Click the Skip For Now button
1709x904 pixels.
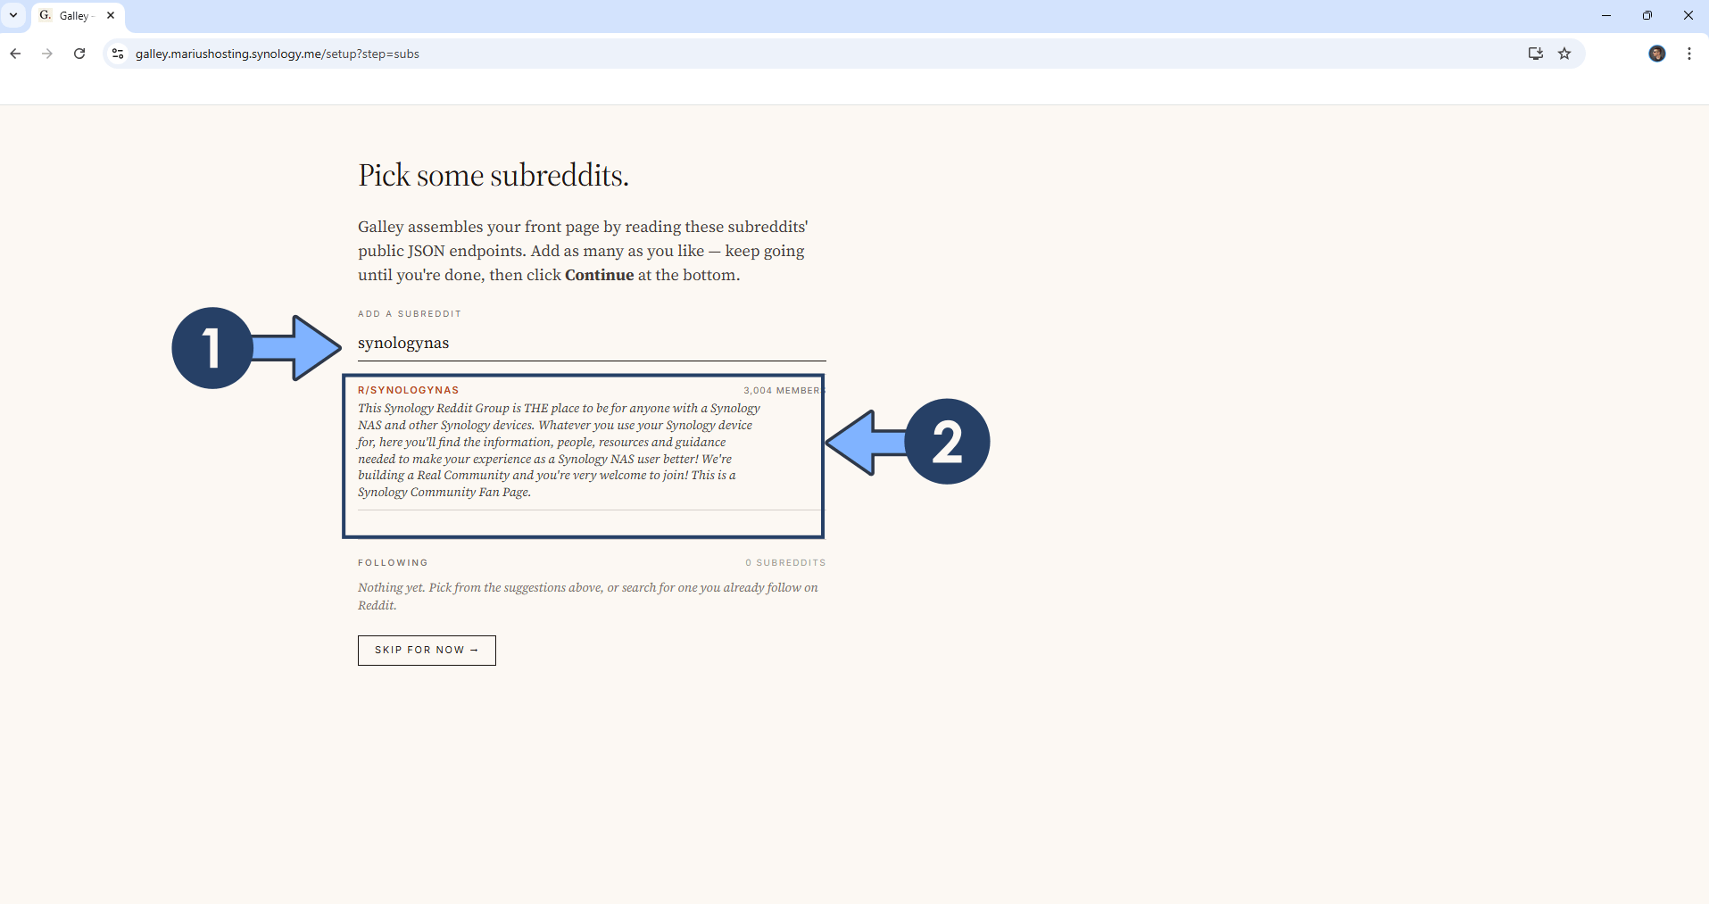point(427,650)
